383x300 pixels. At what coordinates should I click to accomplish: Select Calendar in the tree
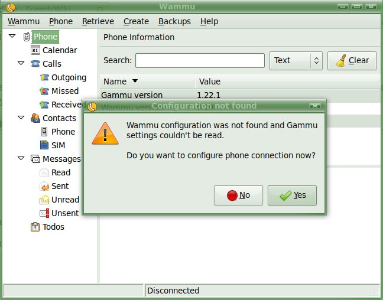click(60, 50)
